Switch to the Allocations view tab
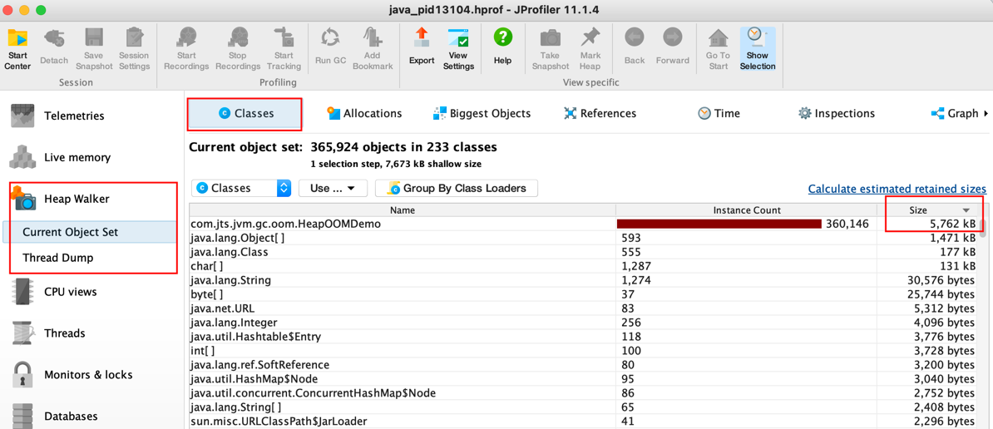The width and height of the screenshot is (993, 429). click(364, 113)
